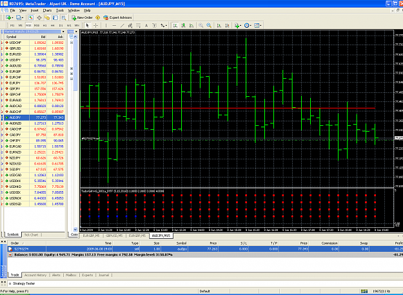Open the Tools menu
The width and height of the screenshot is (403, 295).
pyautogui.click(x=60, y=10)
